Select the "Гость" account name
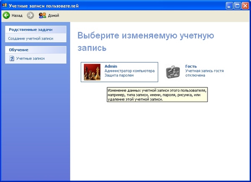This screenshot has height=182, width=251. 191,66
